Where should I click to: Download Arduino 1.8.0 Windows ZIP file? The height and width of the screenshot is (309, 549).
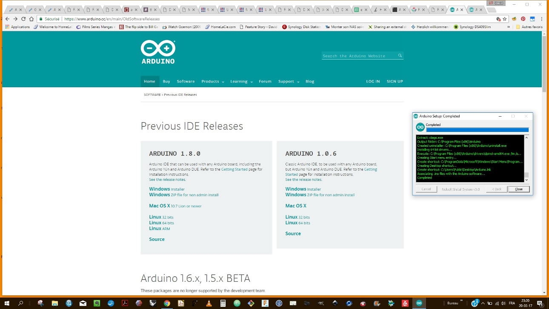pyautogui.click(x=183, y=195)
